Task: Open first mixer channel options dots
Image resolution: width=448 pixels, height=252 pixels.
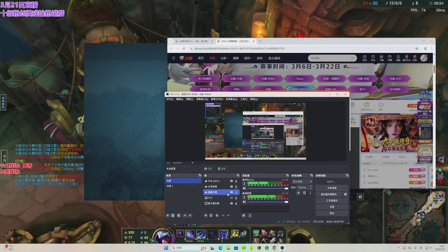Action: (244, 184)
